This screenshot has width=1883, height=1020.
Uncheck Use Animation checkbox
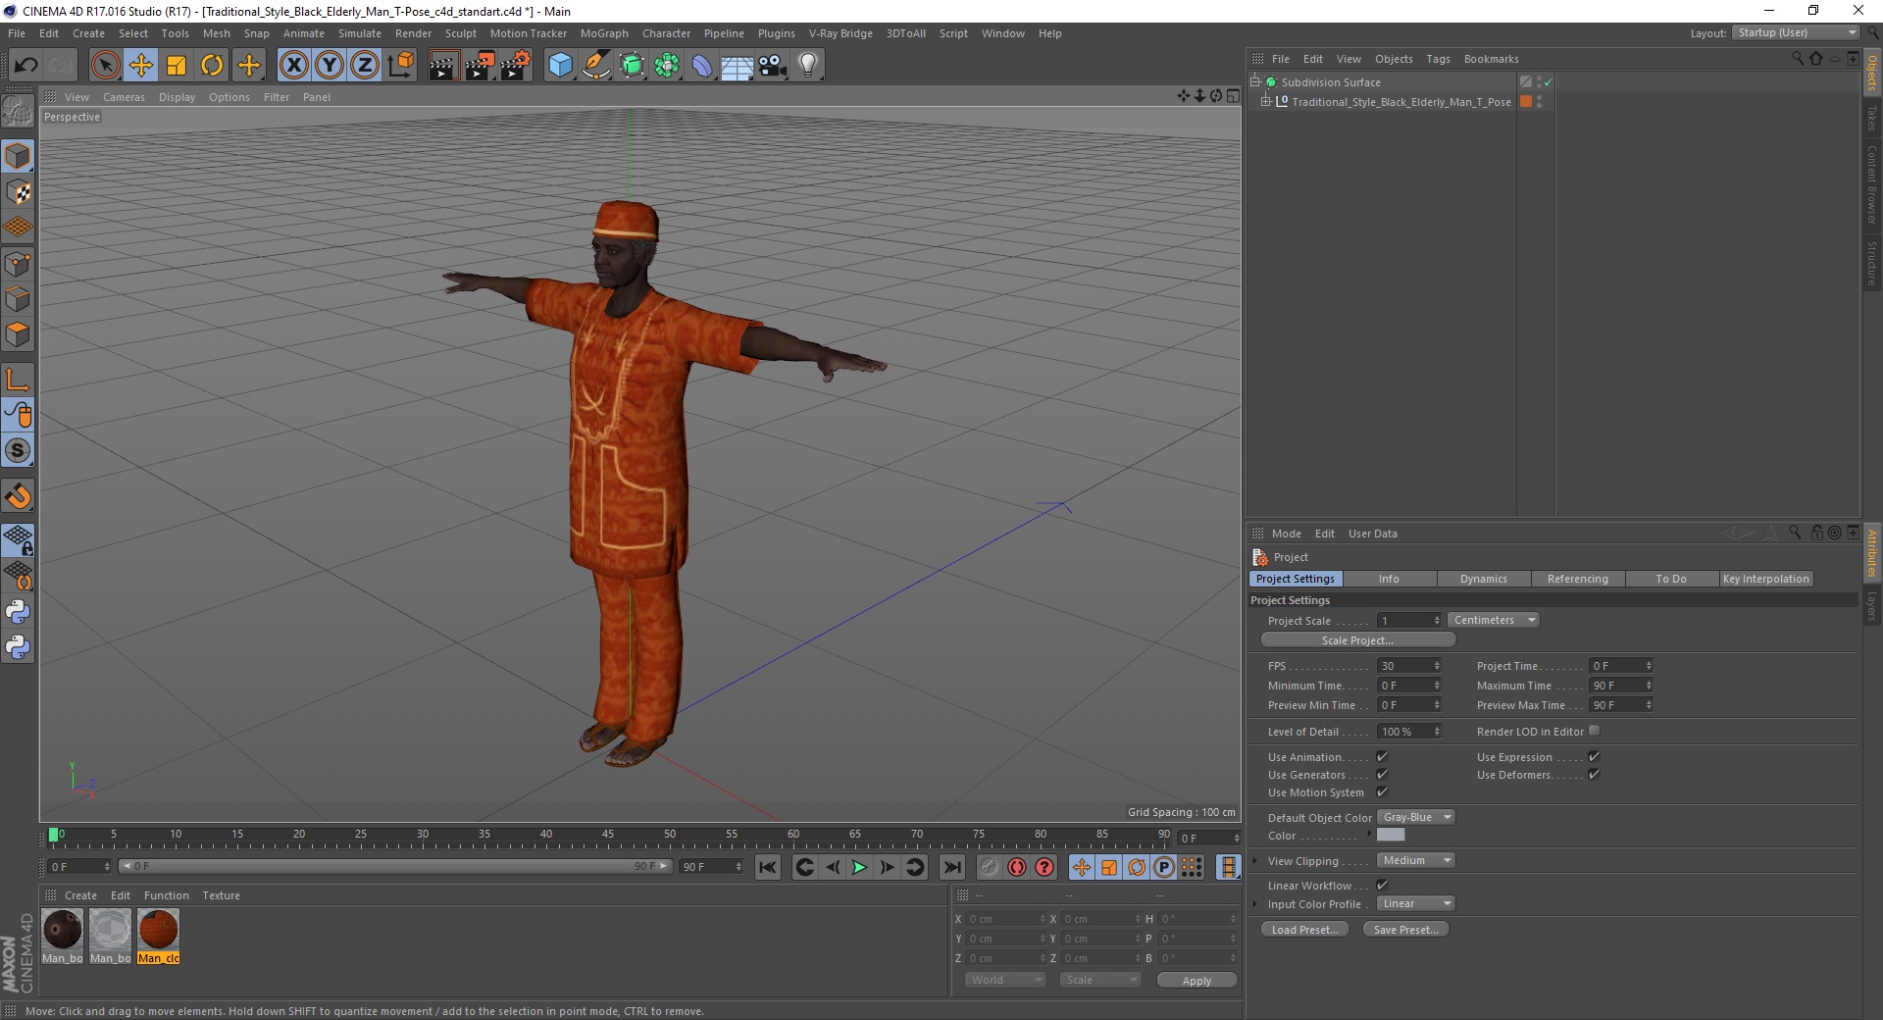tap(1382, 756)
